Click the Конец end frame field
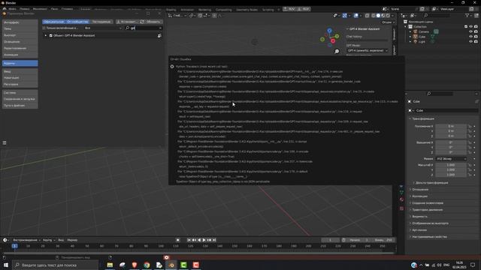Viewport: 481px width, 270px height. (x=383, y=240)
